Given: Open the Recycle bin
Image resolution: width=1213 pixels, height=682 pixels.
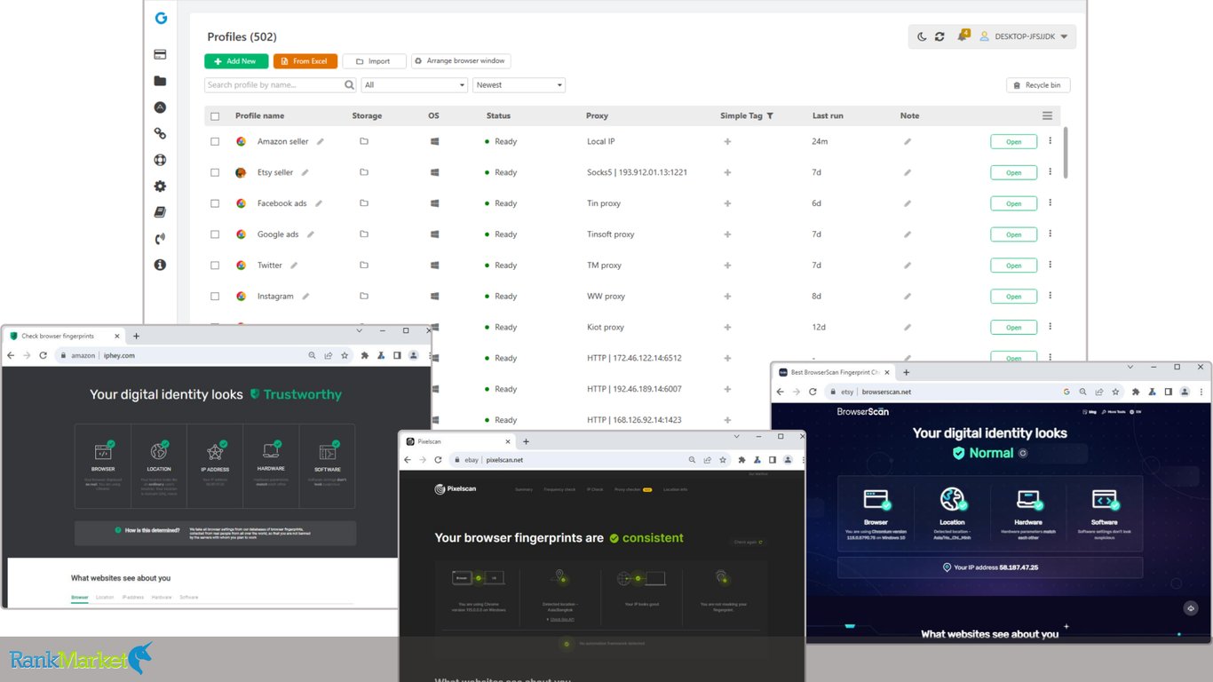Looking at the screenshot, I should (1038, 85).
